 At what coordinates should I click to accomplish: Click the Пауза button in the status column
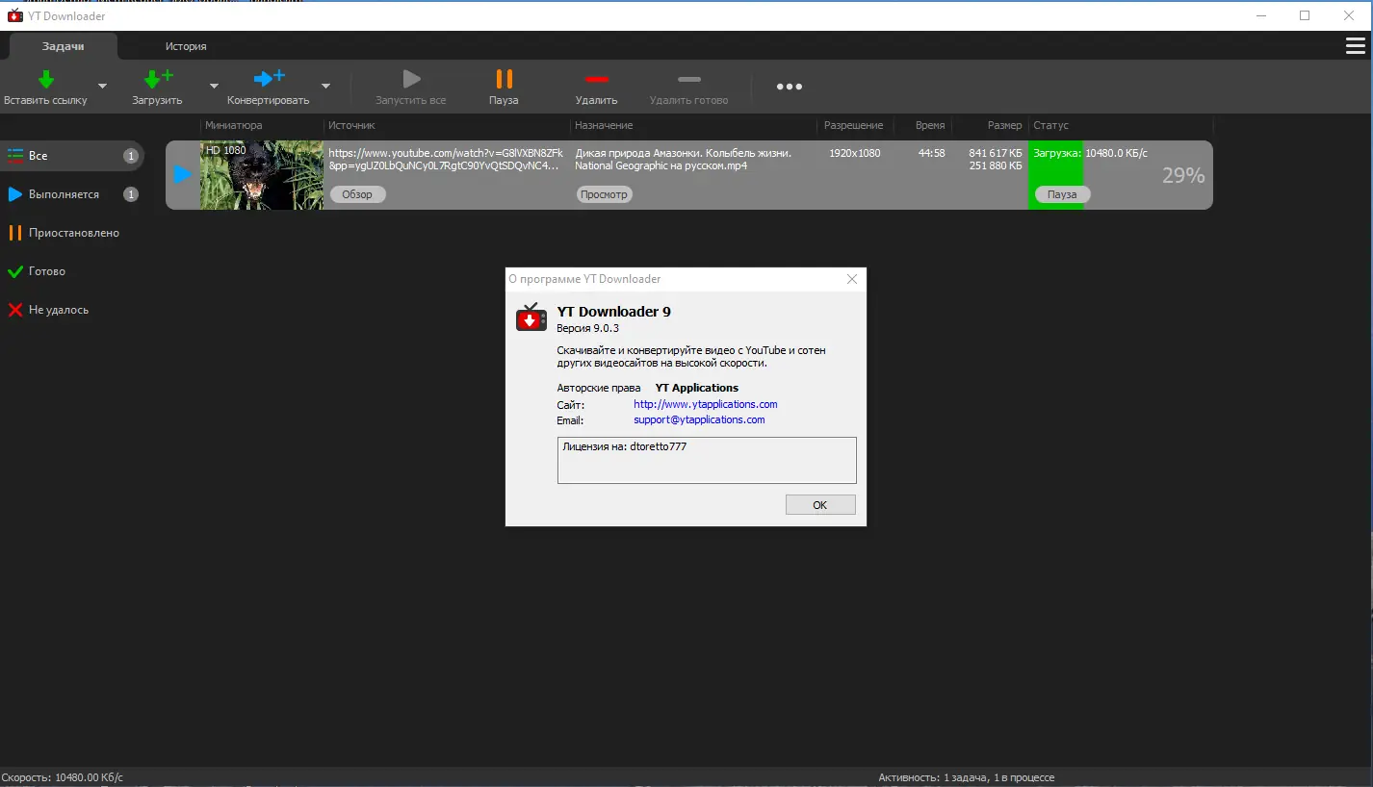1062,194
